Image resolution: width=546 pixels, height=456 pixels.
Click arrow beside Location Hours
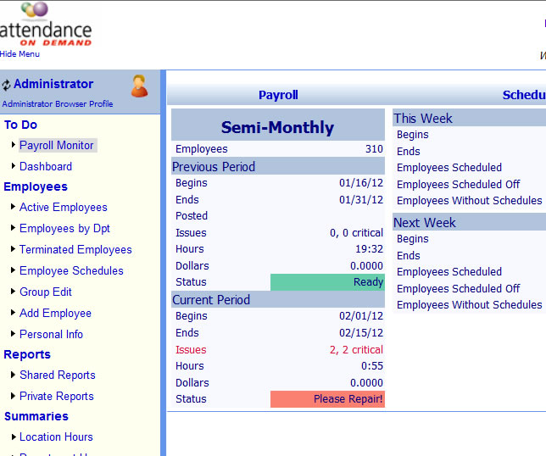point(14,437)
